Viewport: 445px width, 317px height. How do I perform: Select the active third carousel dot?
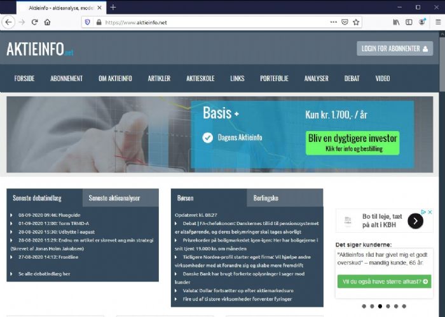click(380, 306)
